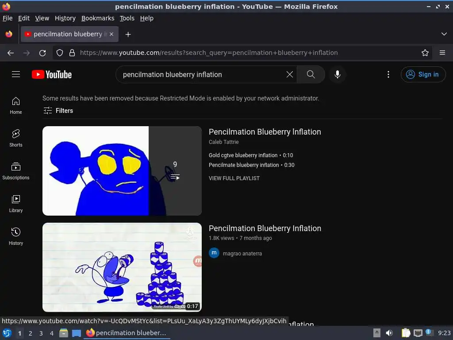Open the File menu
This screenshot has width=453, height=340.
click(8, 18)
